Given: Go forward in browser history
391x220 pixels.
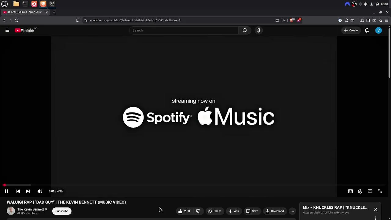Looking at the screenshot, I should click(x=10, y=20).
